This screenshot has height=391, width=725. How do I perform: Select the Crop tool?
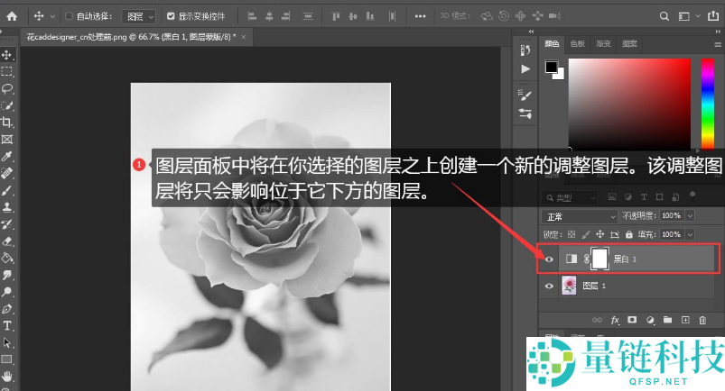(x=7, y=122)
